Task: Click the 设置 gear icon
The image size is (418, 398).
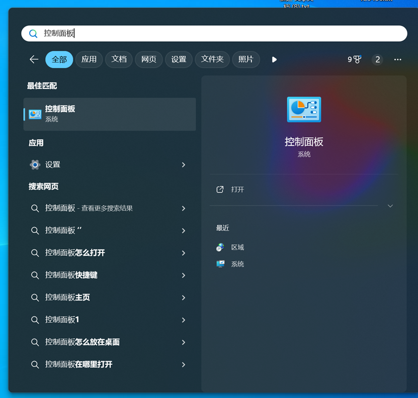Action: point(35,165)
